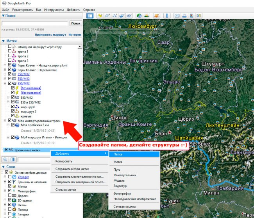
Task: Collapse Мои импортированные треки folder
Action: click(x=5, y=120)
